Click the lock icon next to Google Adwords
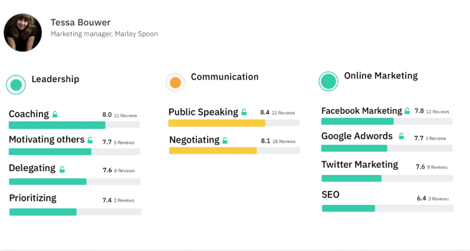The image size is (470, 251). [402, 136]
